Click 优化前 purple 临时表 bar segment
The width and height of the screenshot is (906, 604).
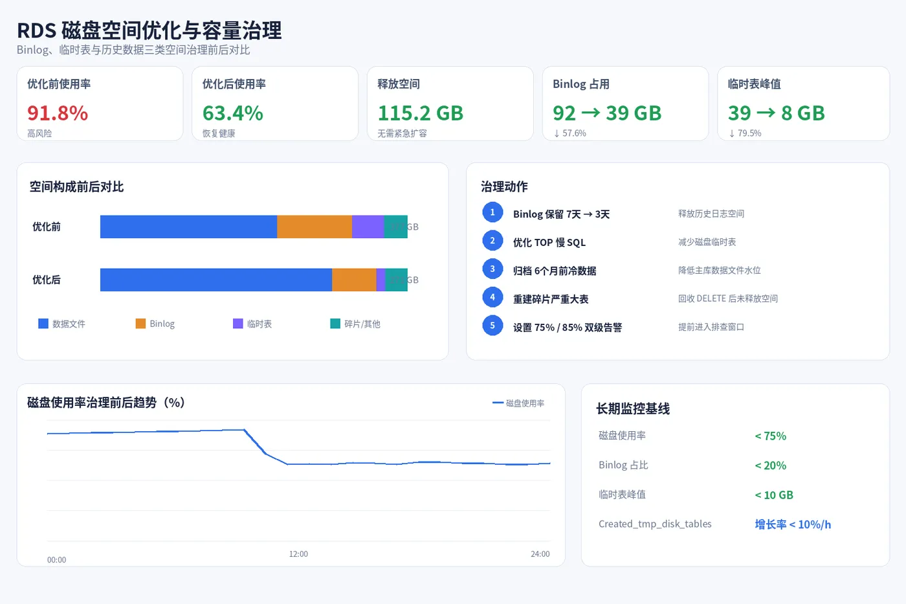pyautogui.click(x=368, y=227)
